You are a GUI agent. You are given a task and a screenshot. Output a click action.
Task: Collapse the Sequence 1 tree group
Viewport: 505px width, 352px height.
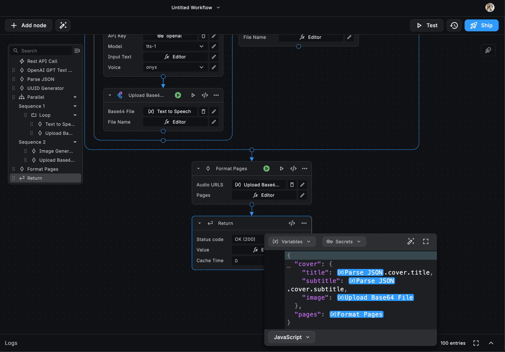(75, 106)
